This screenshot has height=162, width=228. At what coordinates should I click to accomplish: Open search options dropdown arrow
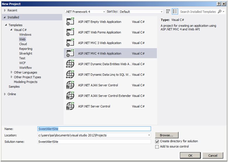point(224,11)
